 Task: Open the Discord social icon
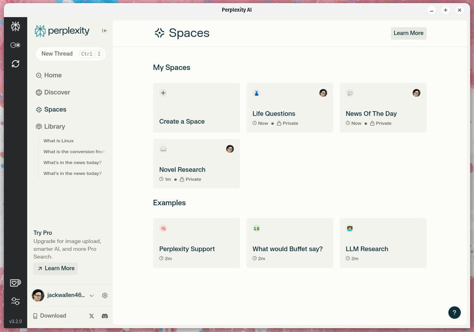pos(105,316)
